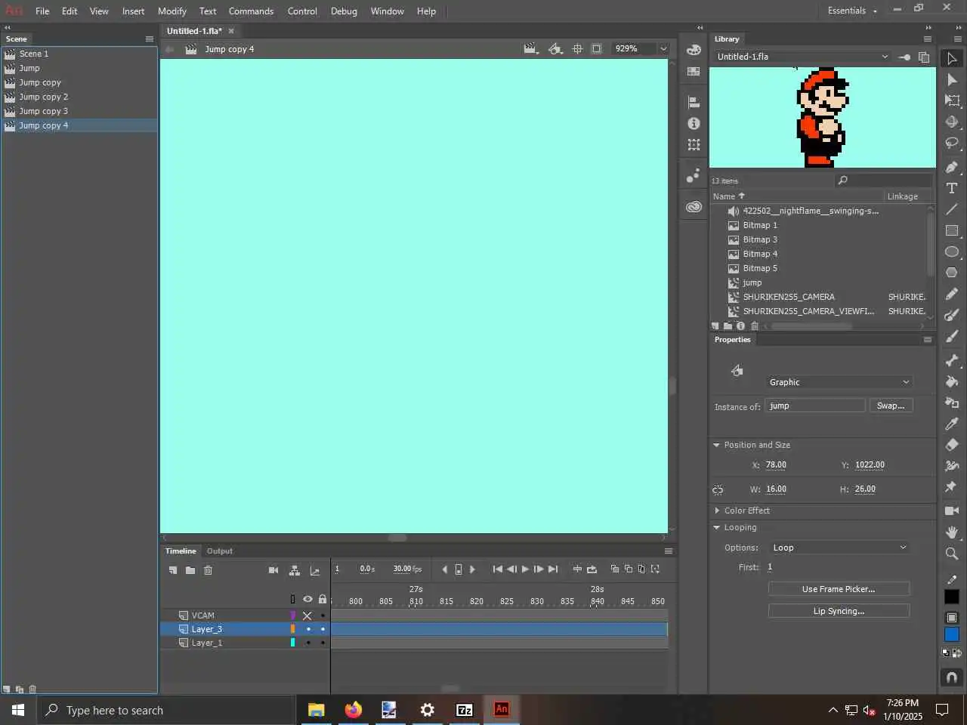967x725 pixels.
Task: Click the Add Camera icon in timeline
Action: pyautogui.click(x=273, y=570)
